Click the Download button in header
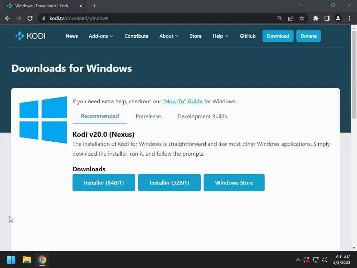This screenshot has width=357, height=268. tap(278, 36)
